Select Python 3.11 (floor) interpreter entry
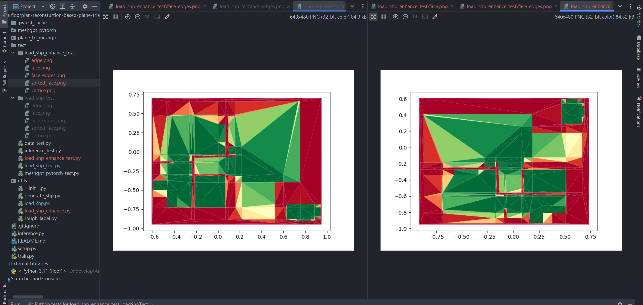Viewport: 643px width, 305px height. (x=42, y=271)
